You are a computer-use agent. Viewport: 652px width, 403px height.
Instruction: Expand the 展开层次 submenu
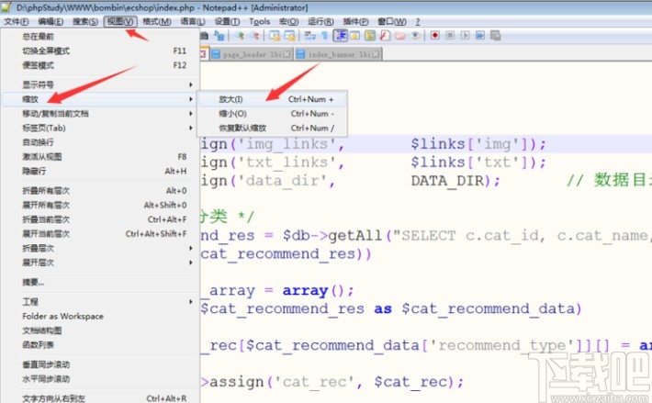(x=101, y=263)
